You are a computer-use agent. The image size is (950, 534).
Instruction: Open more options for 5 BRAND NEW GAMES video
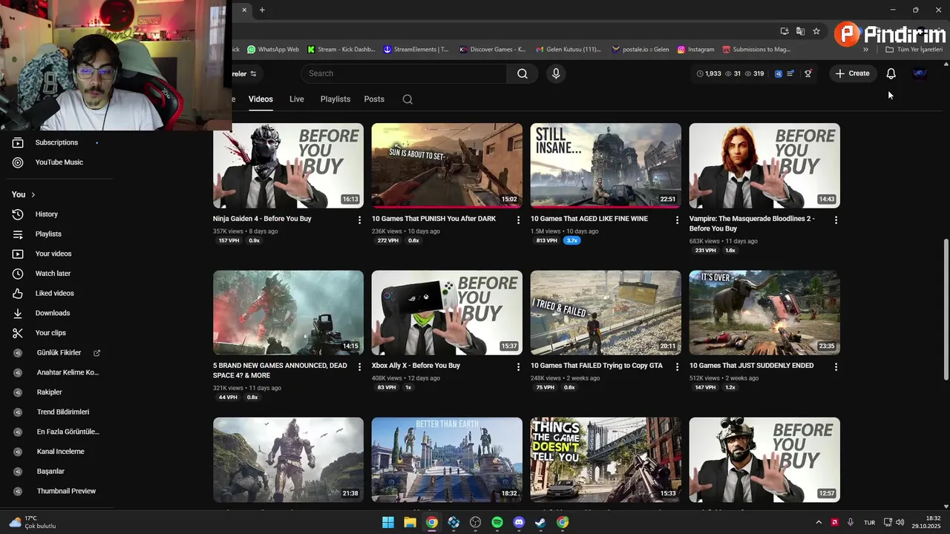point(360,367)
